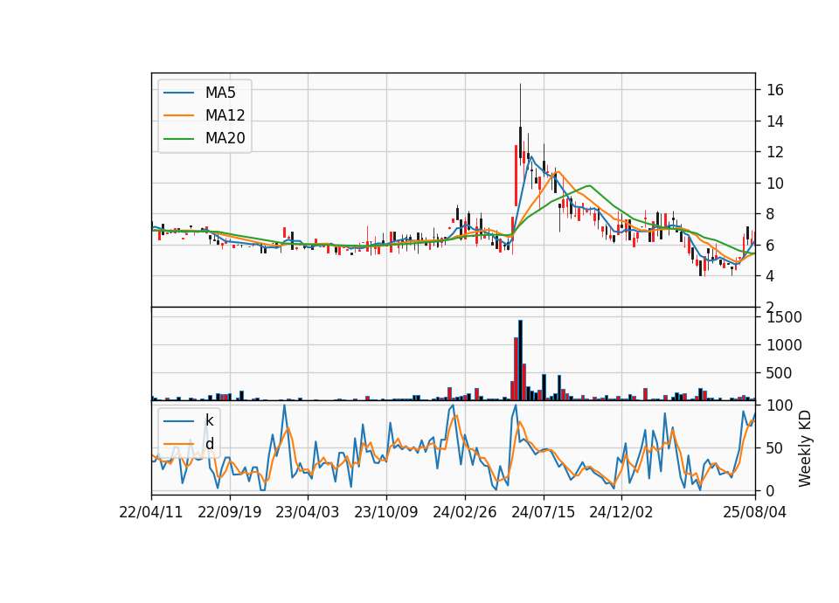839x603 pixels.
Task: Click the peak of the green MA20 line
Action: [589, 185]
